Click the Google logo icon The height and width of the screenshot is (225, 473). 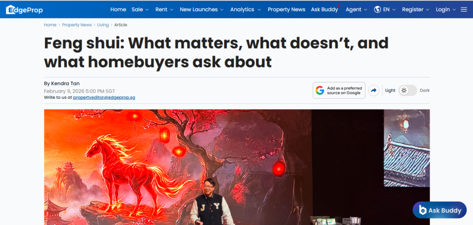(320, 91)
